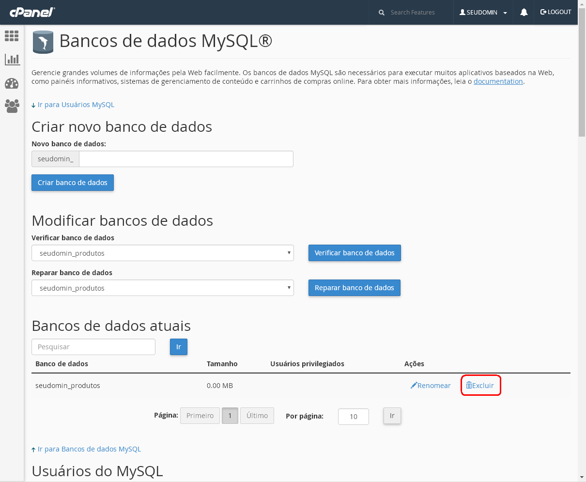586x482 pixels.
Task: Open the SEUDOMIN user dropdown
Action: coord(483,13)
